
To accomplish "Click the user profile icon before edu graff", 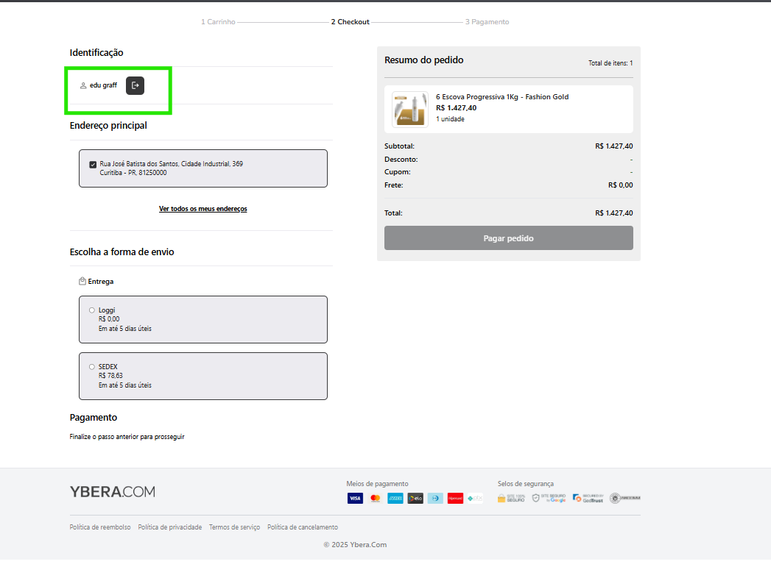I will tap(83, 85).
